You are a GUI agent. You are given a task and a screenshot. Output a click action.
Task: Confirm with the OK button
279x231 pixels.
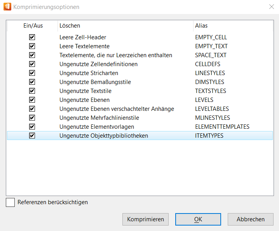(198, 219)
